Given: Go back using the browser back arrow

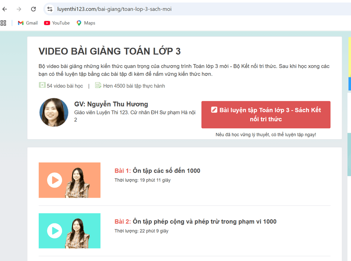Looking at the screenshot, I should [x=5, y=9].
